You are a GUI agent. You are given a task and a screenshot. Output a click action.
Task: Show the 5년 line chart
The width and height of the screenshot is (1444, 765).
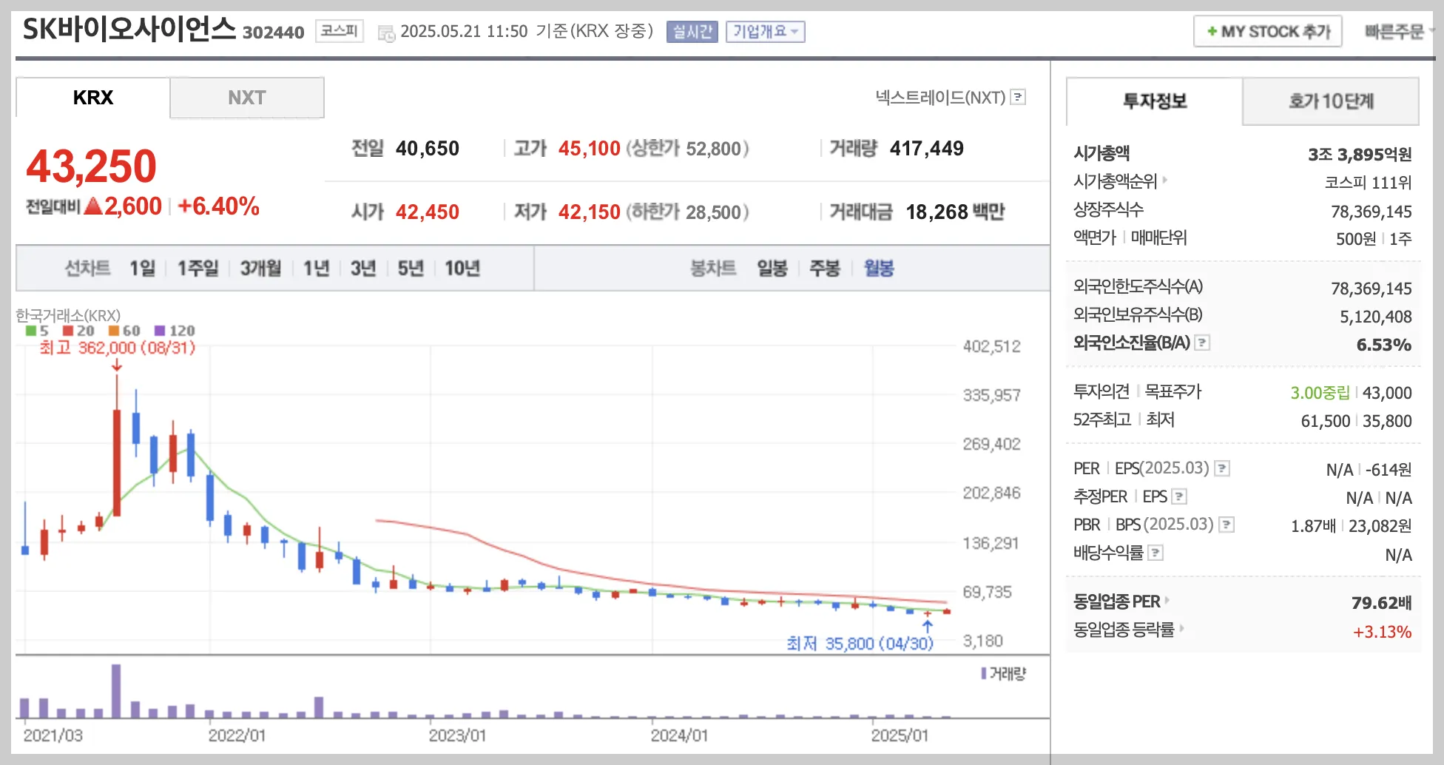click(x=411, y=268)
